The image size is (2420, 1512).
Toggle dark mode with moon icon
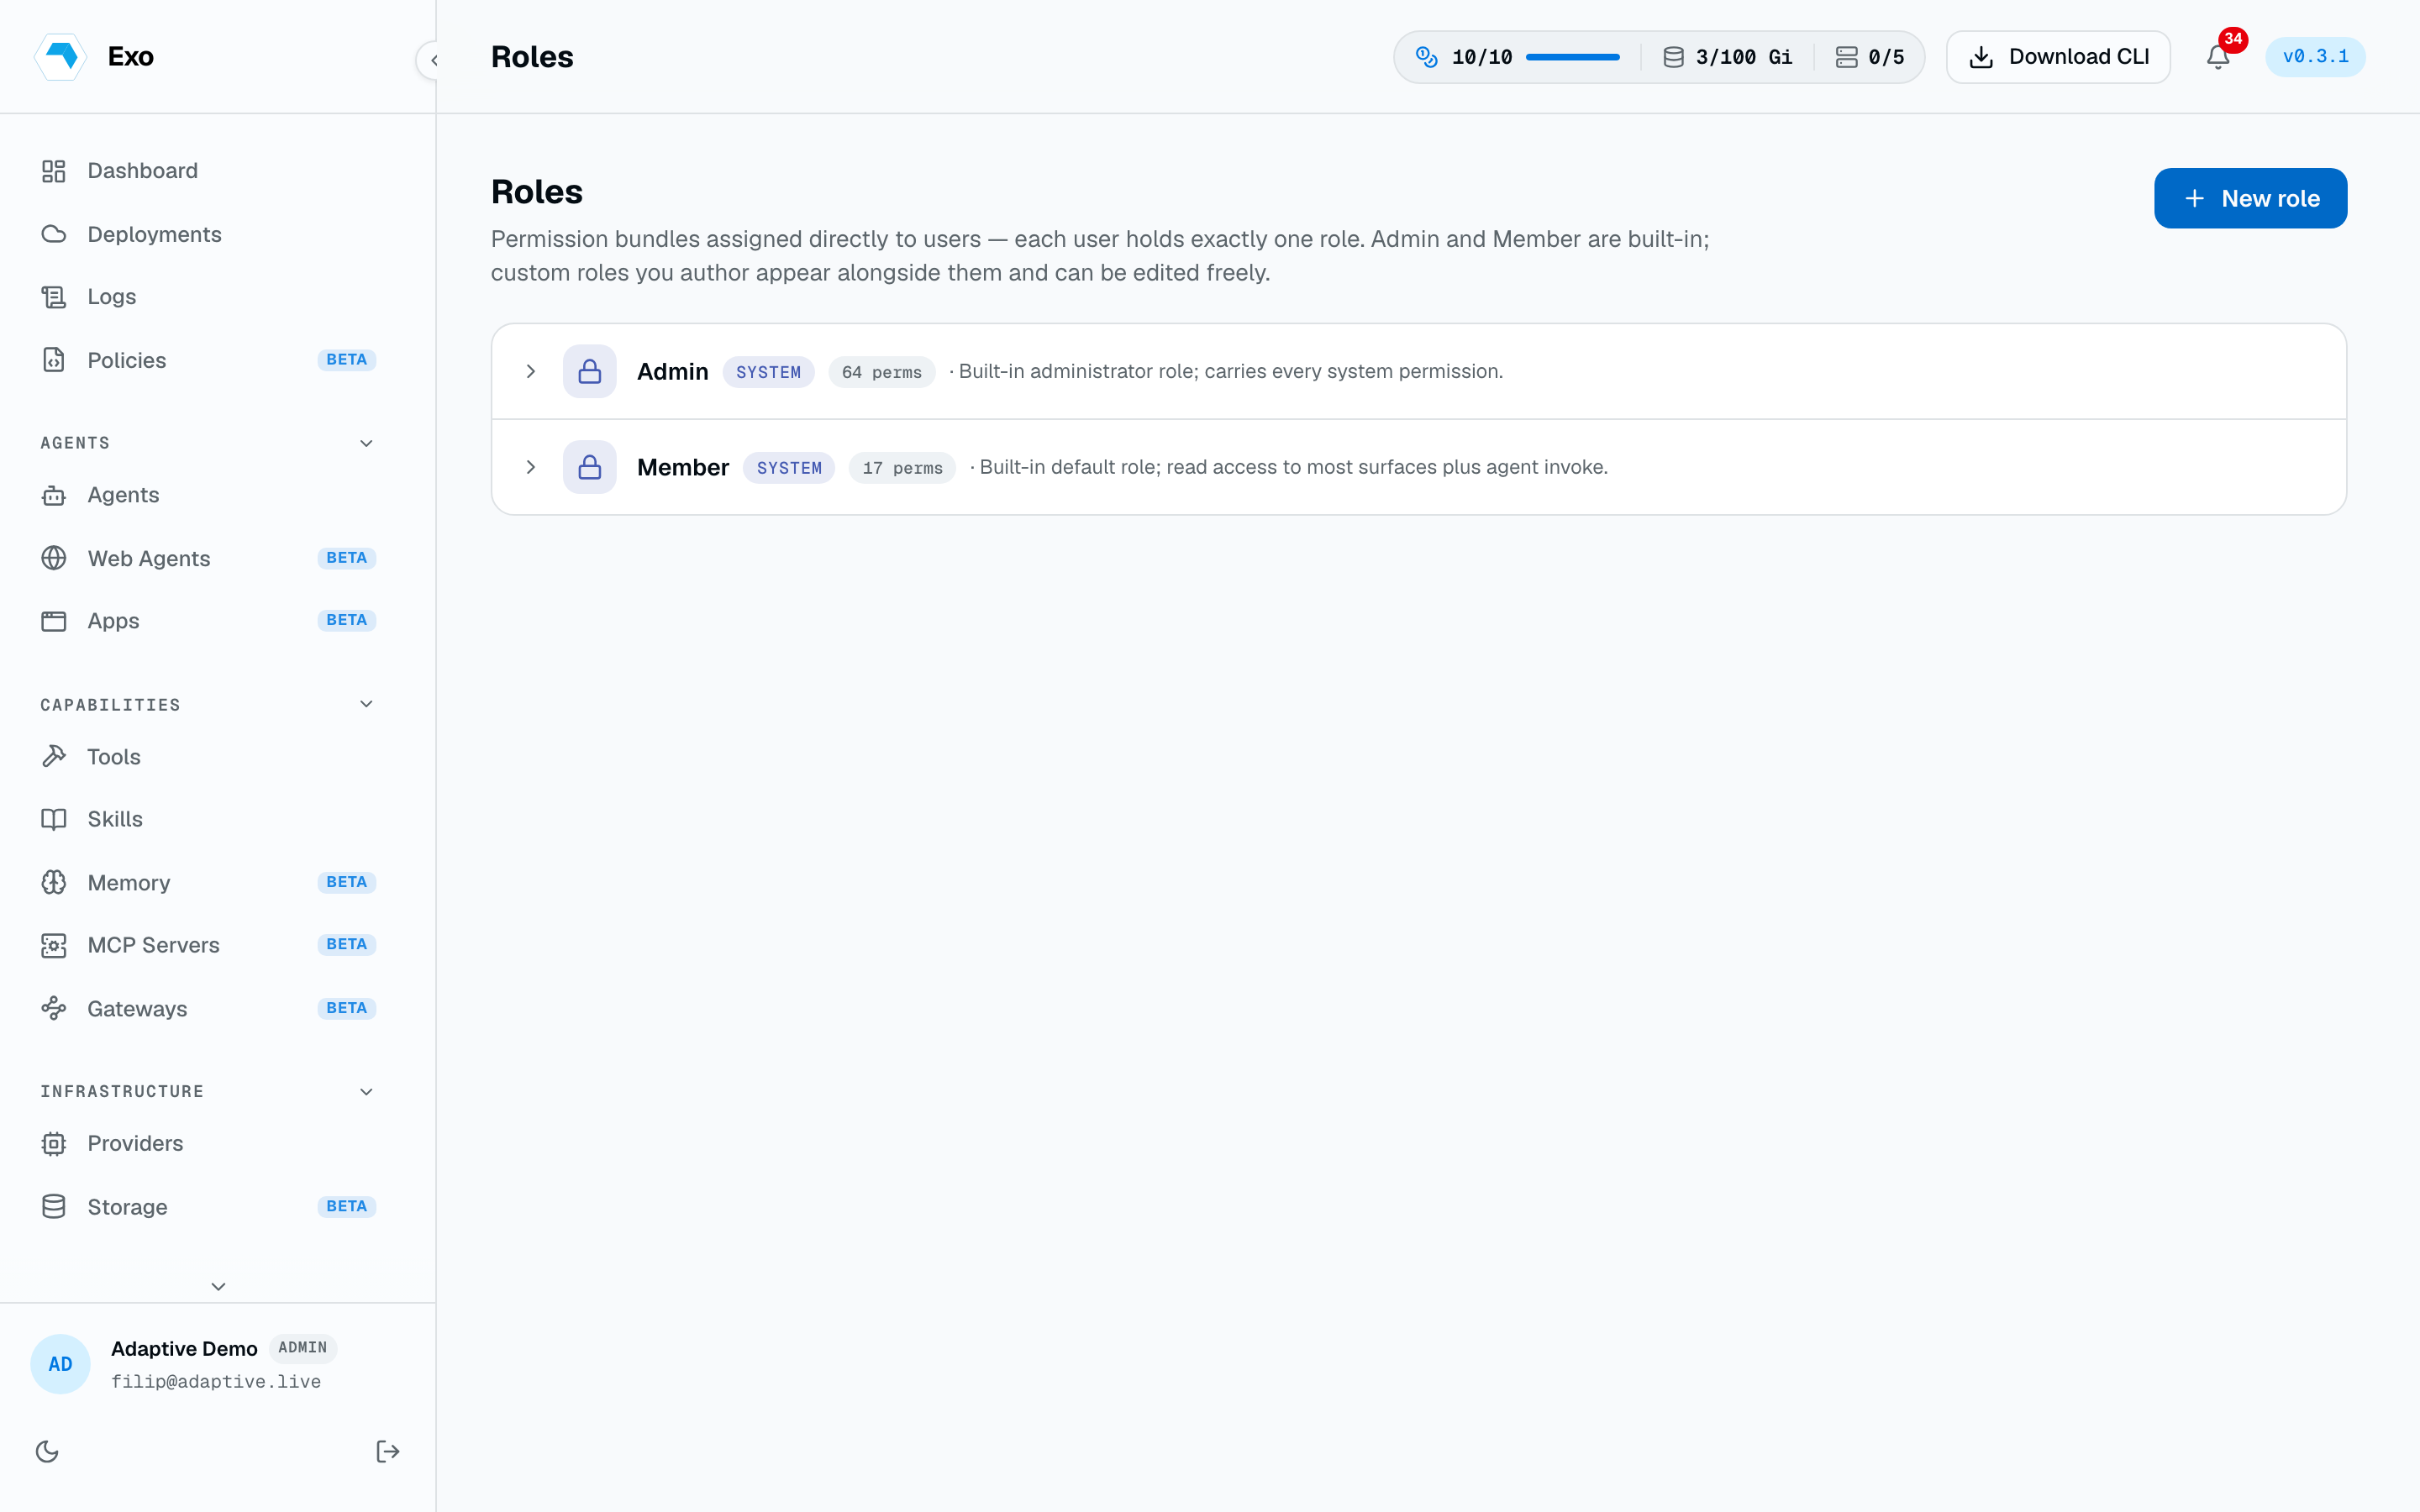pyautogui.click(x=47, y=1451)
